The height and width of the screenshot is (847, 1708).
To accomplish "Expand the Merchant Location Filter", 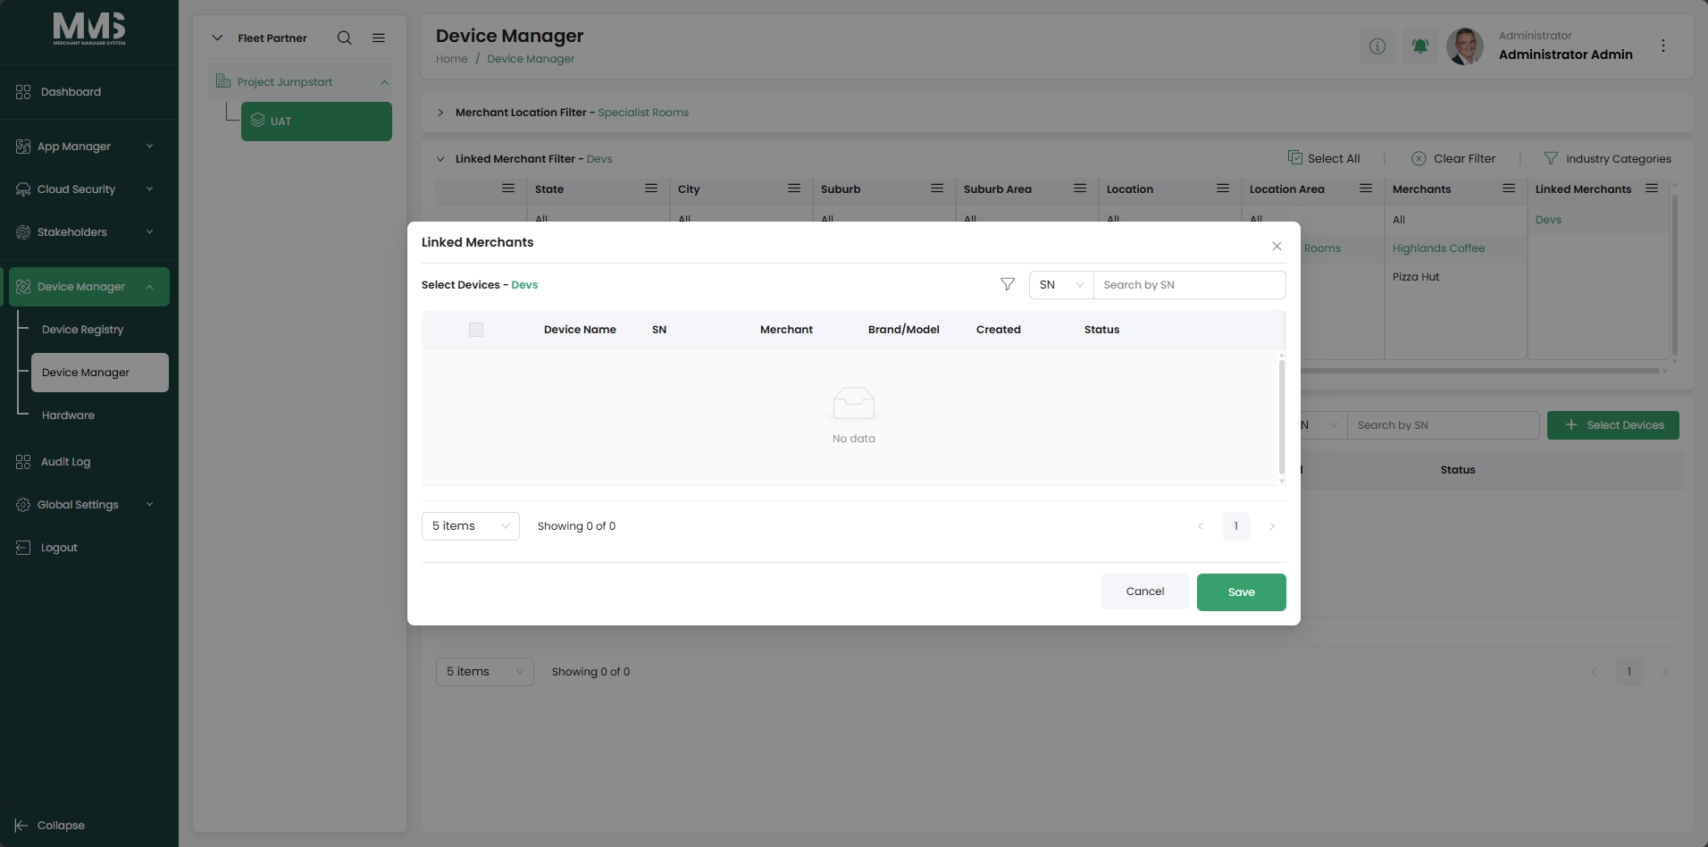I will tap(440, 113).
